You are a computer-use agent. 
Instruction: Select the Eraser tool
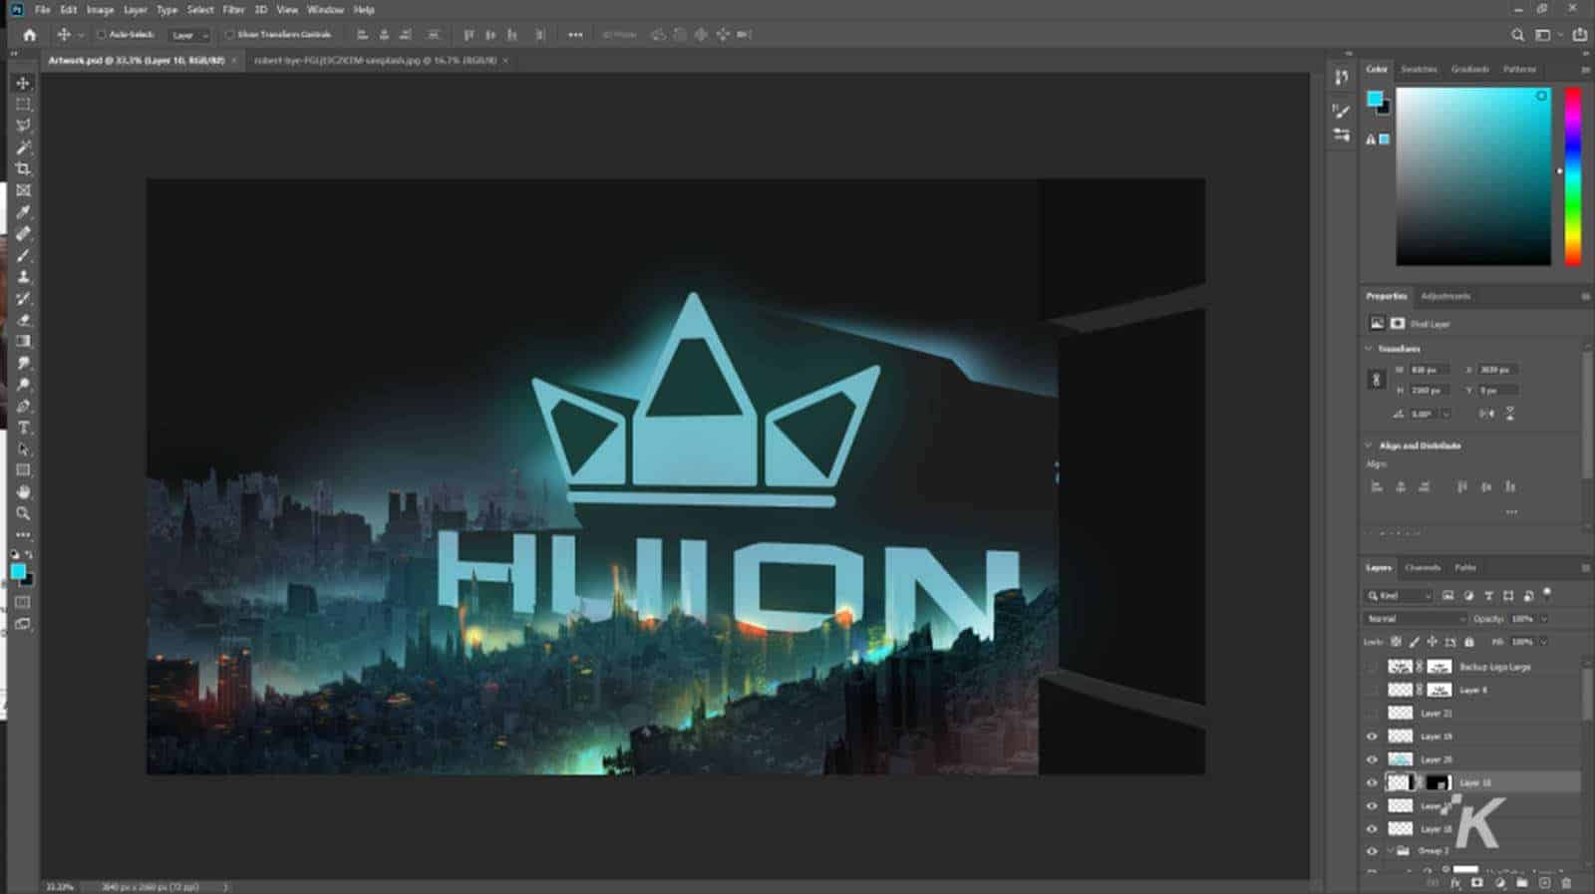tap(23, 320)
